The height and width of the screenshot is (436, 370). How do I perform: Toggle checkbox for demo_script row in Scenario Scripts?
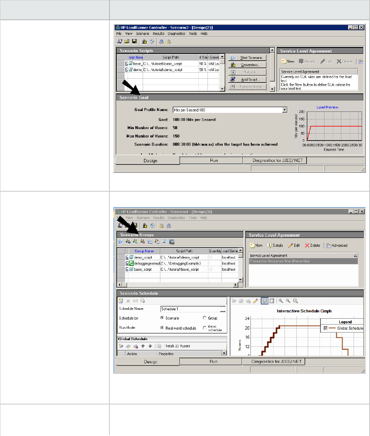(x=126, y=70)
